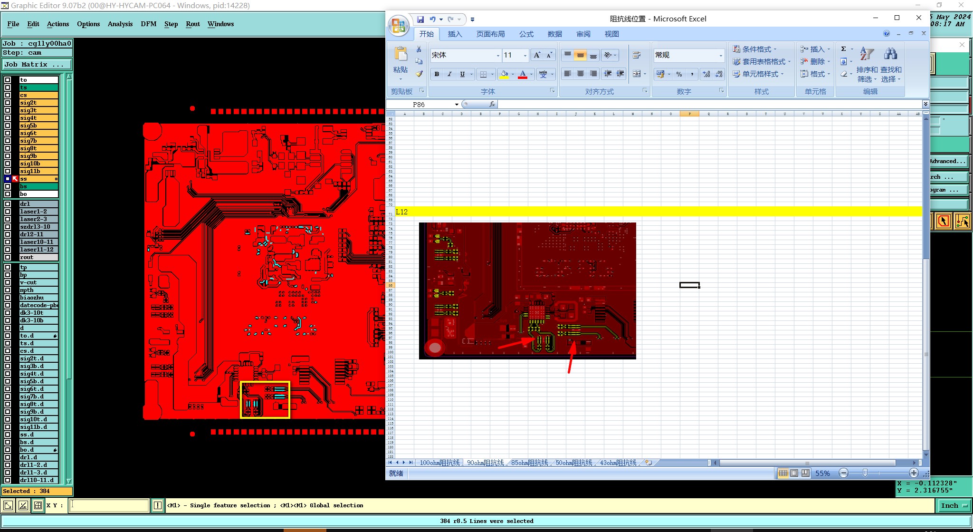Toggle the checkbox for layer drl

[x=8, y=204]
